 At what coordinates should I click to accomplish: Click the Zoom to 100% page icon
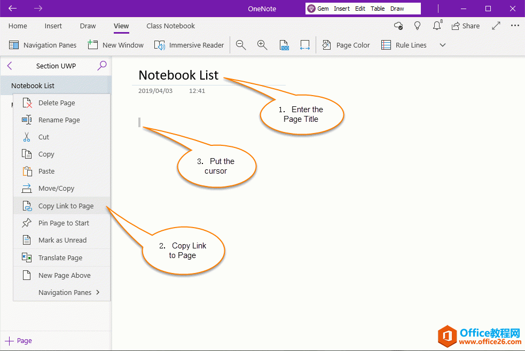pyautogui.click(x=284, y=45)
